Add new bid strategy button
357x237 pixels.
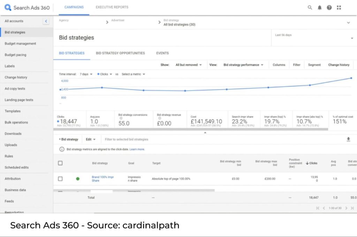[69, 139]
